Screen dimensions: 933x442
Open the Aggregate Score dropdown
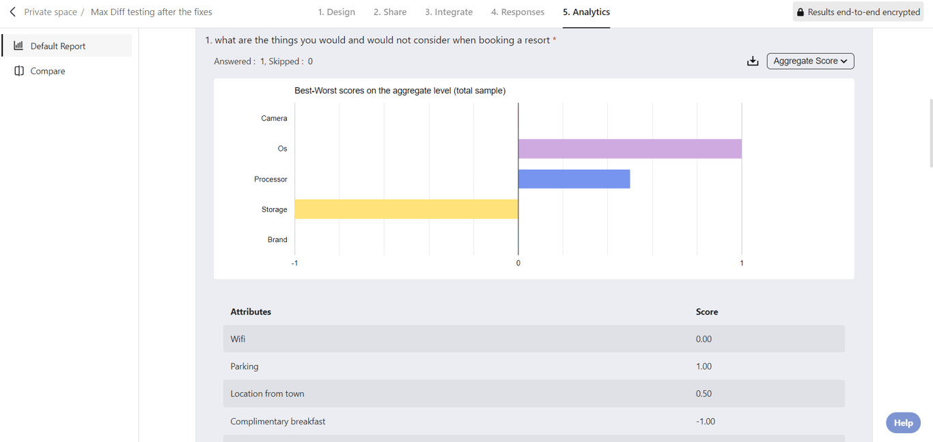click(810, 61)
